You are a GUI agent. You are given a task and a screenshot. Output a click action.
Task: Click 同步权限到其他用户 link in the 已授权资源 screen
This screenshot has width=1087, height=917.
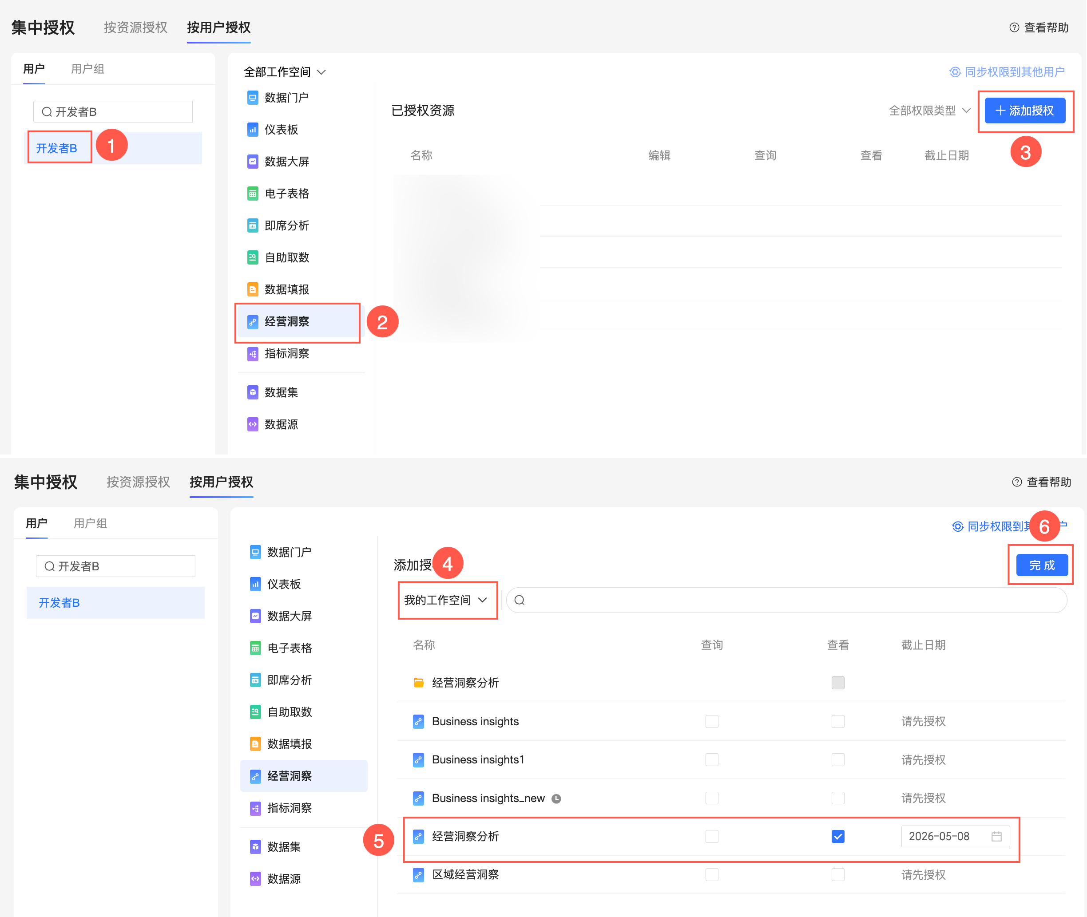coord(1014,72)
